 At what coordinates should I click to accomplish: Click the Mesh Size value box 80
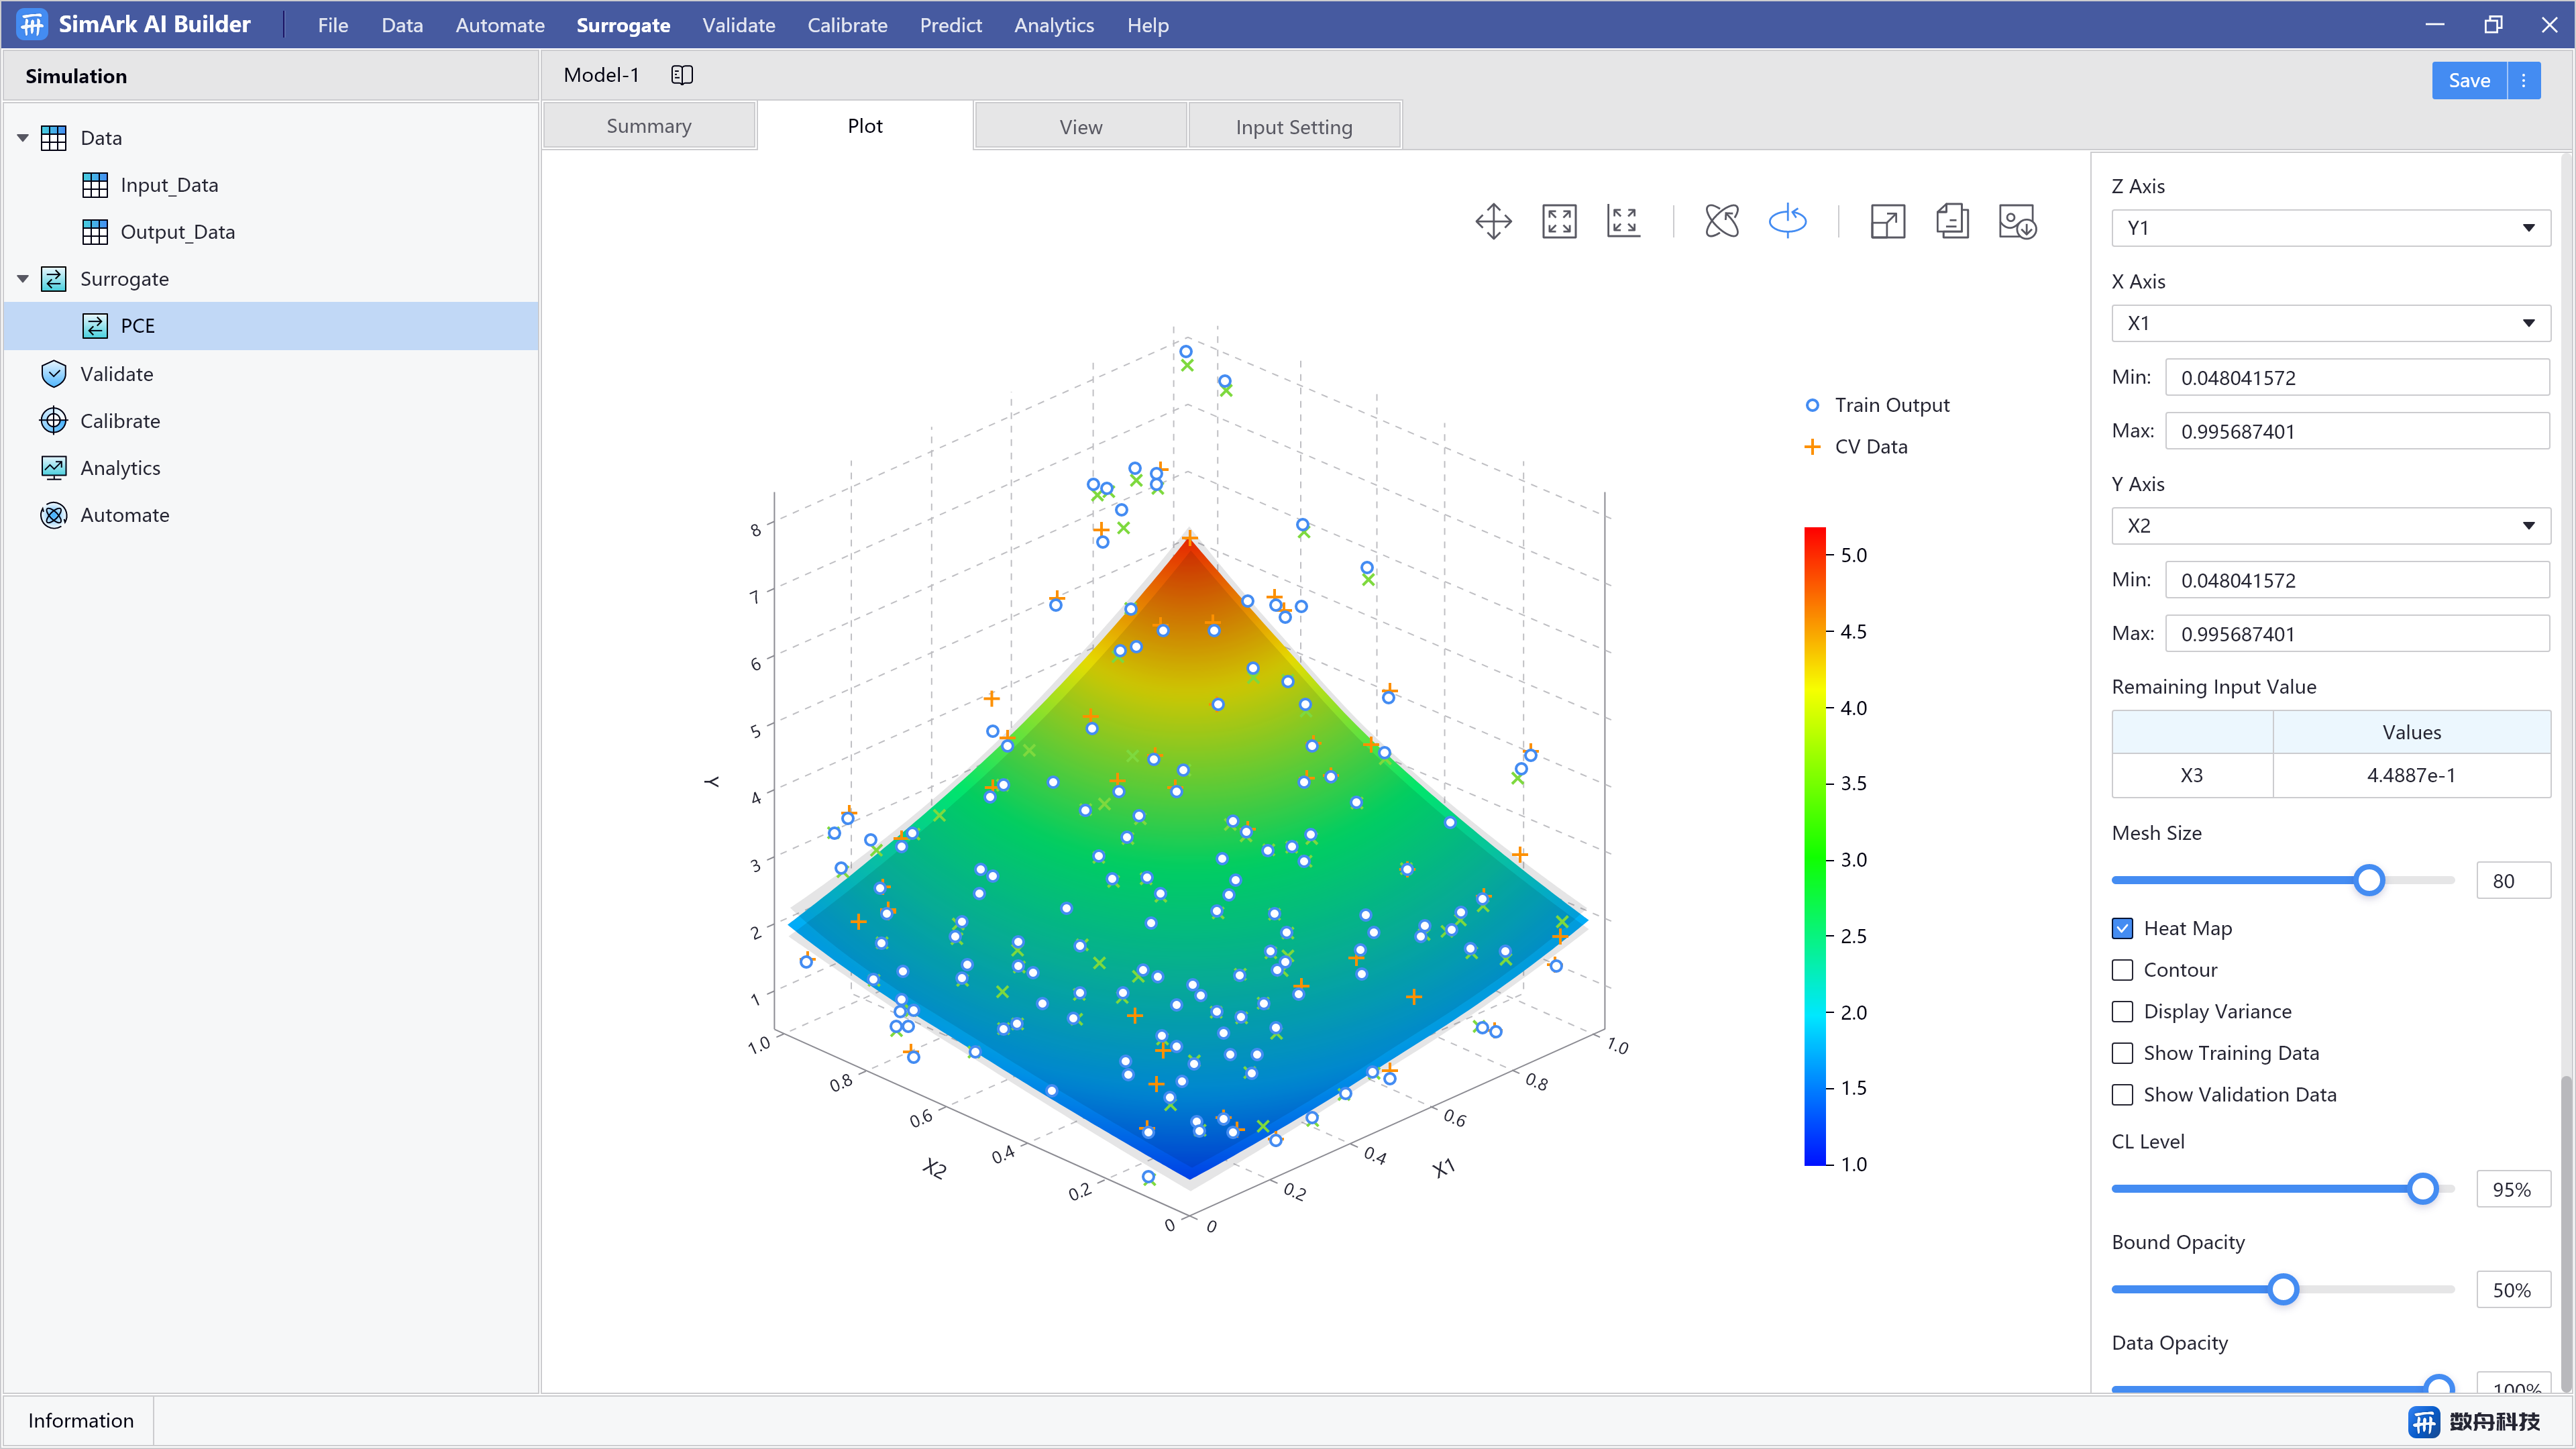click(2513, 881)
